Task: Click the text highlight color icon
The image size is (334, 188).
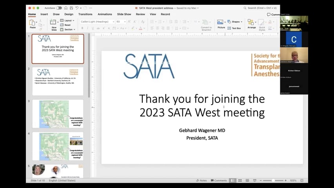Action: [x=133, y=28]
